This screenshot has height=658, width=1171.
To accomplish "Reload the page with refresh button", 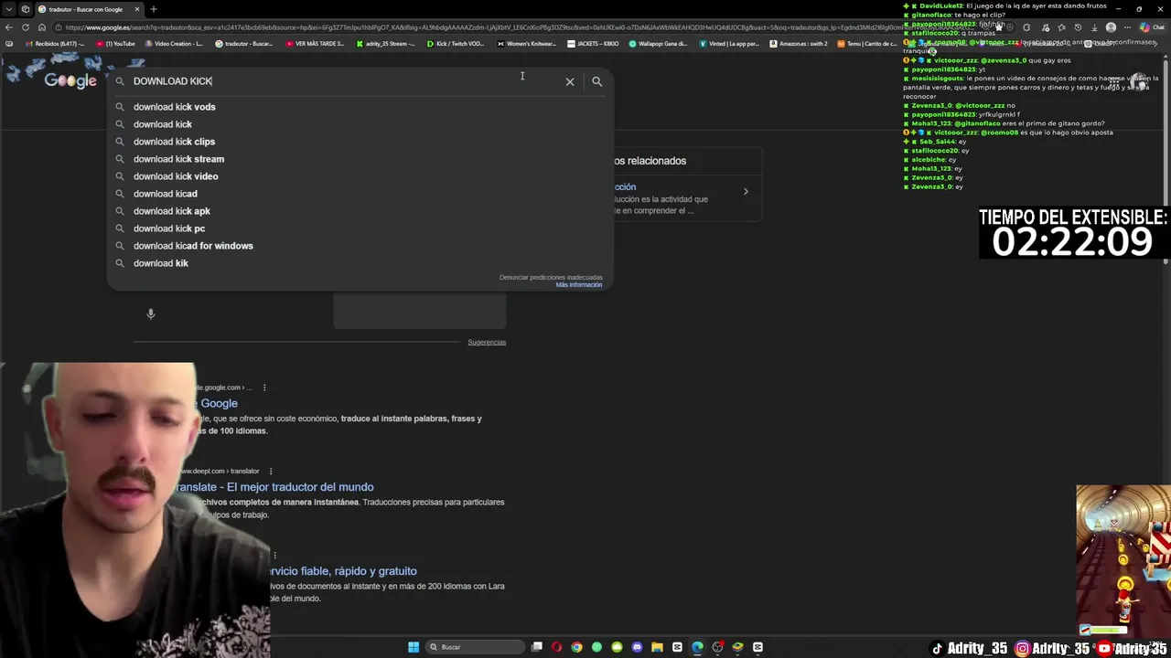I will [x=26, y=27].
